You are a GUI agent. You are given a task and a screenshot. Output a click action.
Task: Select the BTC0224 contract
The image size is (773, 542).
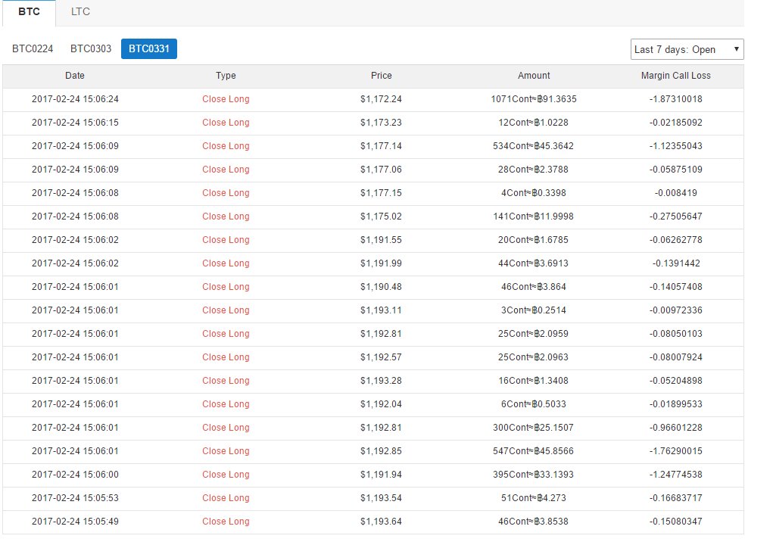(x=33, y=48)
